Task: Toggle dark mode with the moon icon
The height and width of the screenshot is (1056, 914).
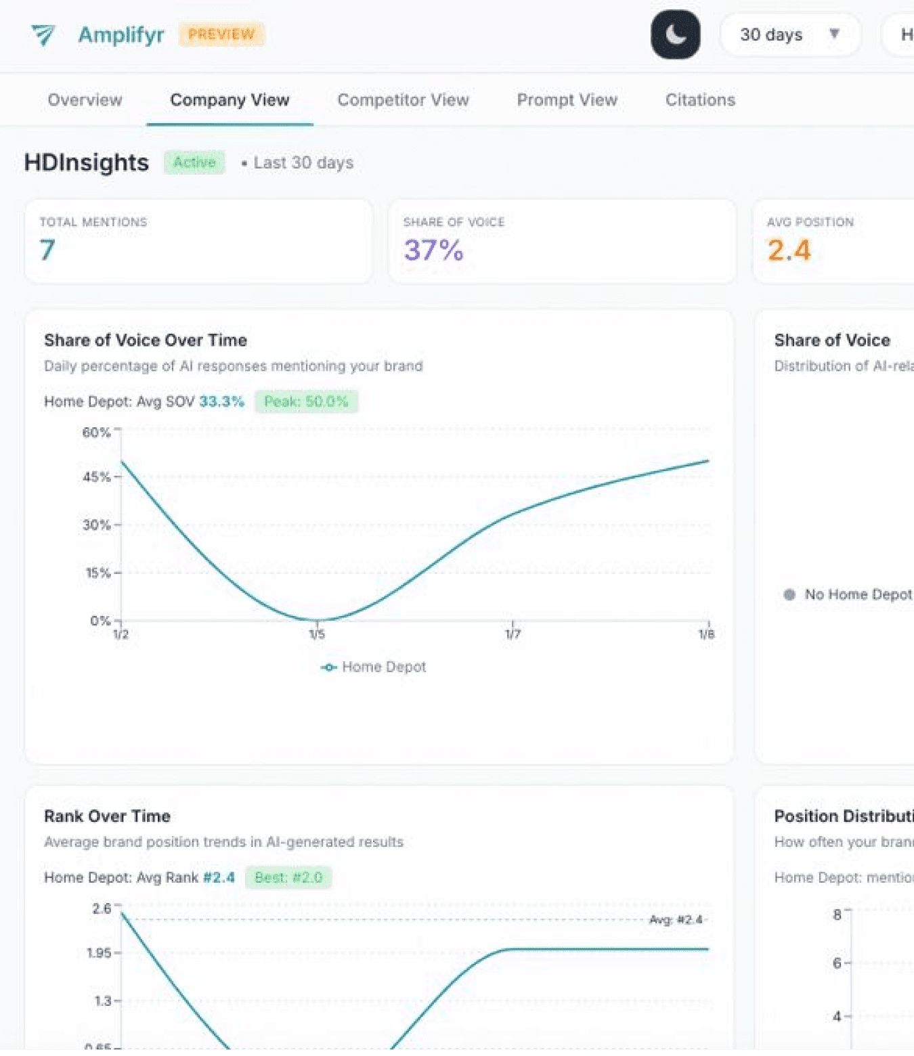Action: tap(675, 35)
